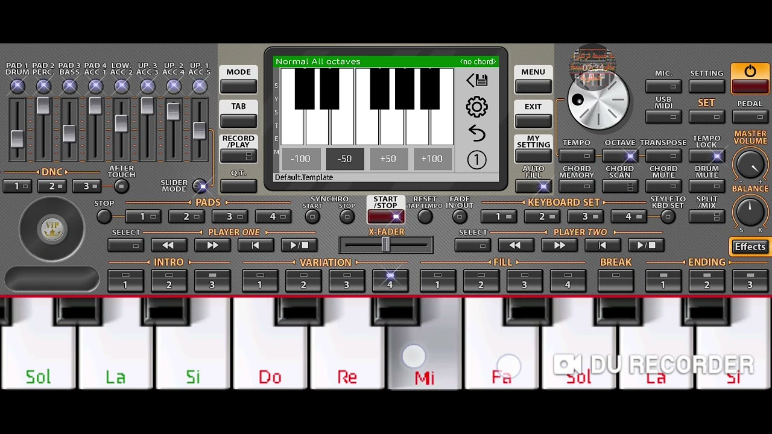Enable Synchro Start
This screenshot has height=434, width=772.
point(312,216)
